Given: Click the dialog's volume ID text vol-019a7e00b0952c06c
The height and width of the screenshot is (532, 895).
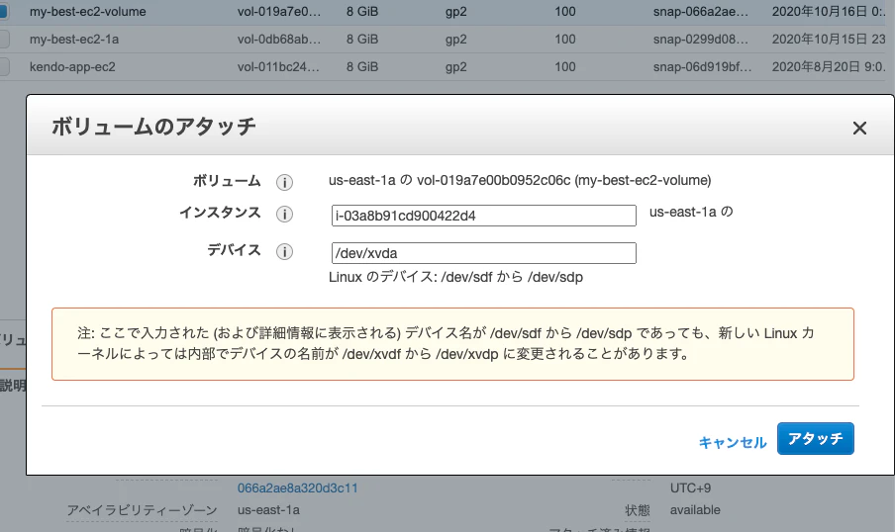Looking at the screenshot, I should (494, 180).
